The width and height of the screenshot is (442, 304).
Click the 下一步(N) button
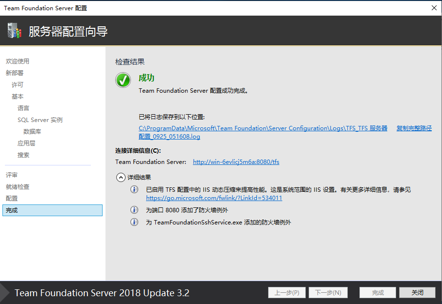click(x=328, y=292)
